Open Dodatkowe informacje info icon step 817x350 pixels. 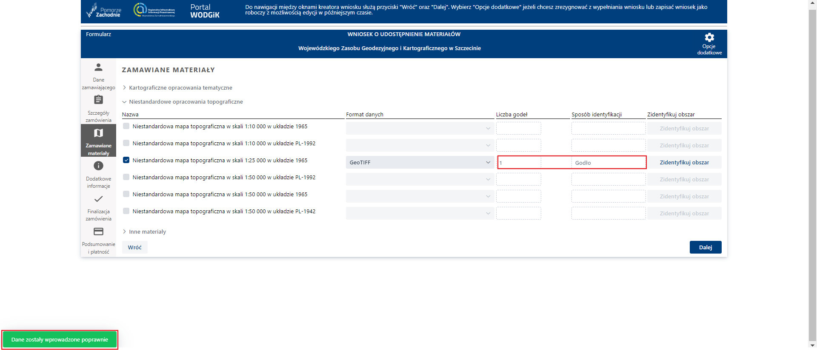(98, 166)
